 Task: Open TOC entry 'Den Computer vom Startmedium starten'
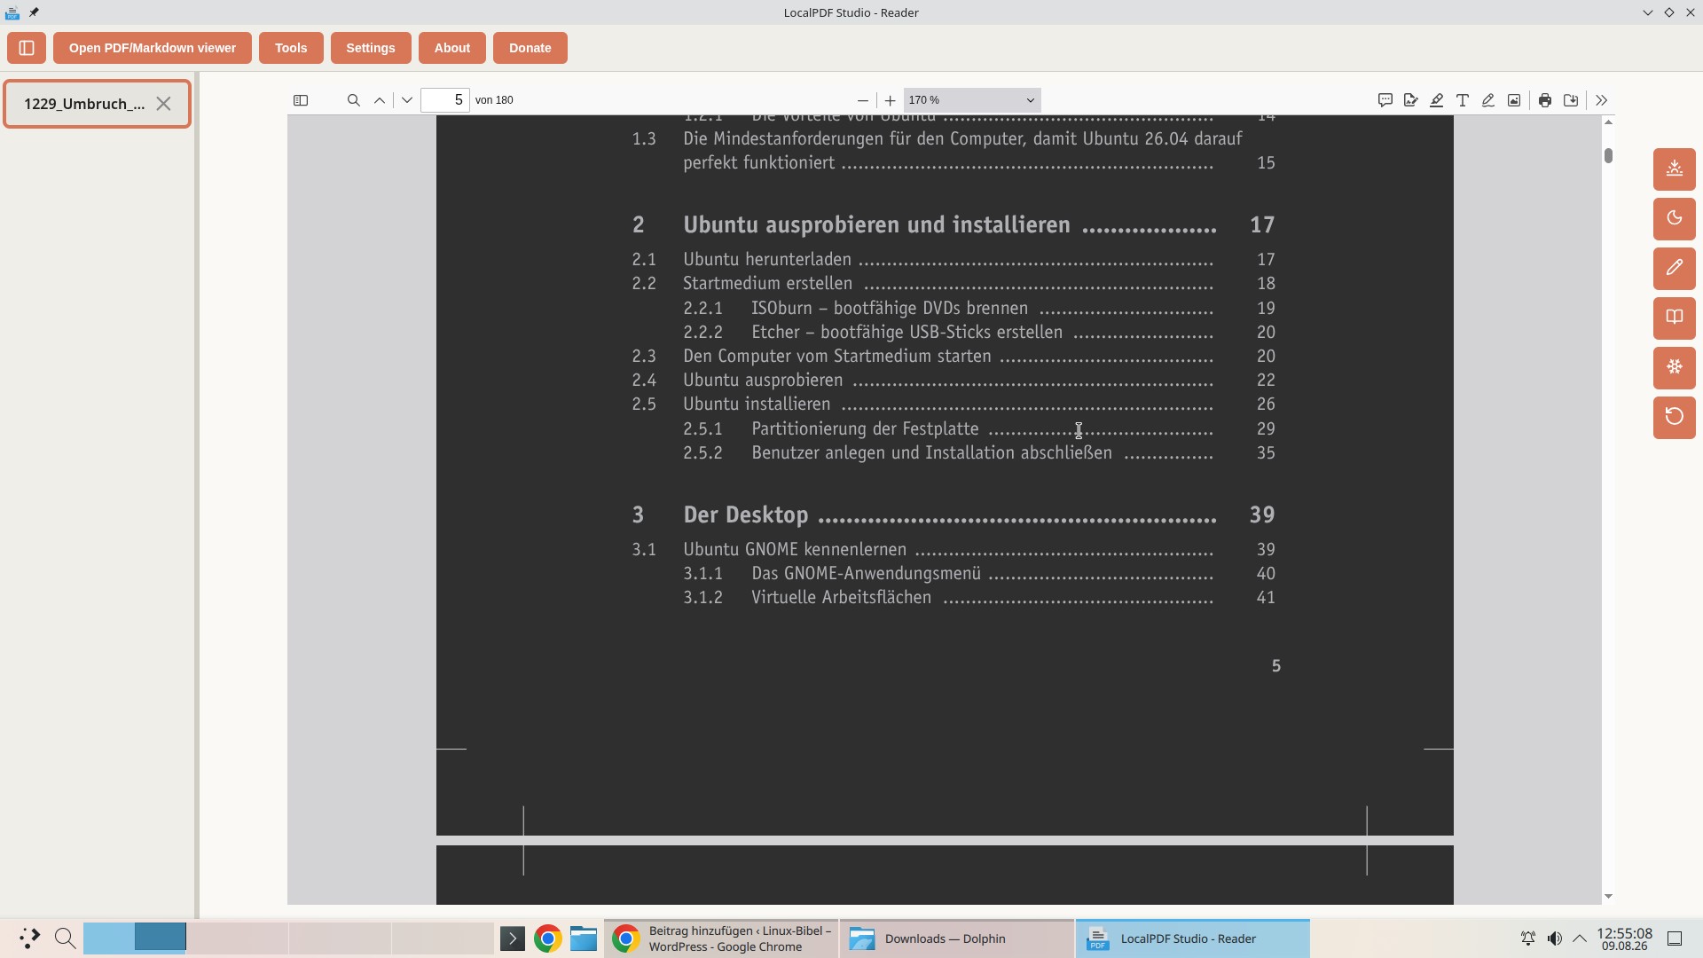tap(836, 357)
